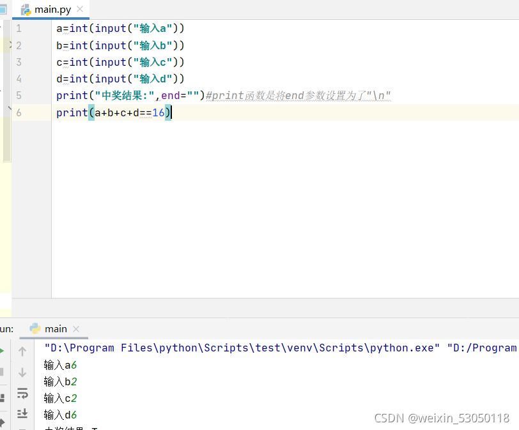The height and width of the screenshot is (430, 519).
Task: Click the Up the Stack Trace arrow
Action: pos(22,352)
